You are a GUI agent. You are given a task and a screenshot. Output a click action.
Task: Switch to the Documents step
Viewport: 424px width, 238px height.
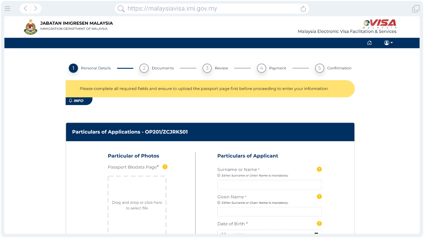coord(157,68)
